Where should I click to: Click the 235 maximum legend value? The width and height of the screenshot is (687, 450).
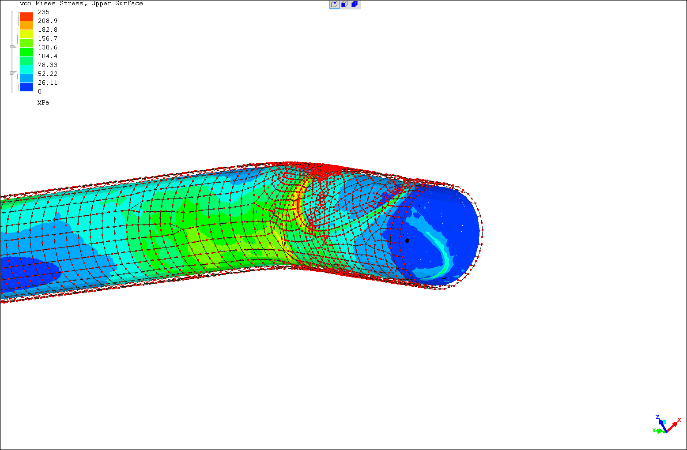tap(44, 12)
